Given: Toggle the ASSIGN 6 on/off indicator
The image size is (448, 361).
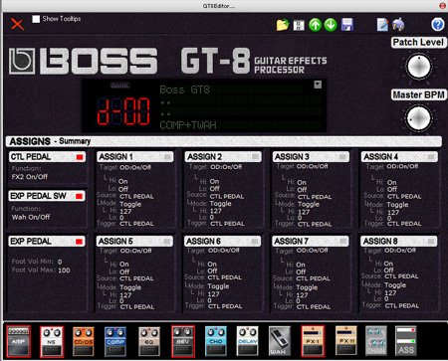Looking at the screenshot, I should pos(255,242).
